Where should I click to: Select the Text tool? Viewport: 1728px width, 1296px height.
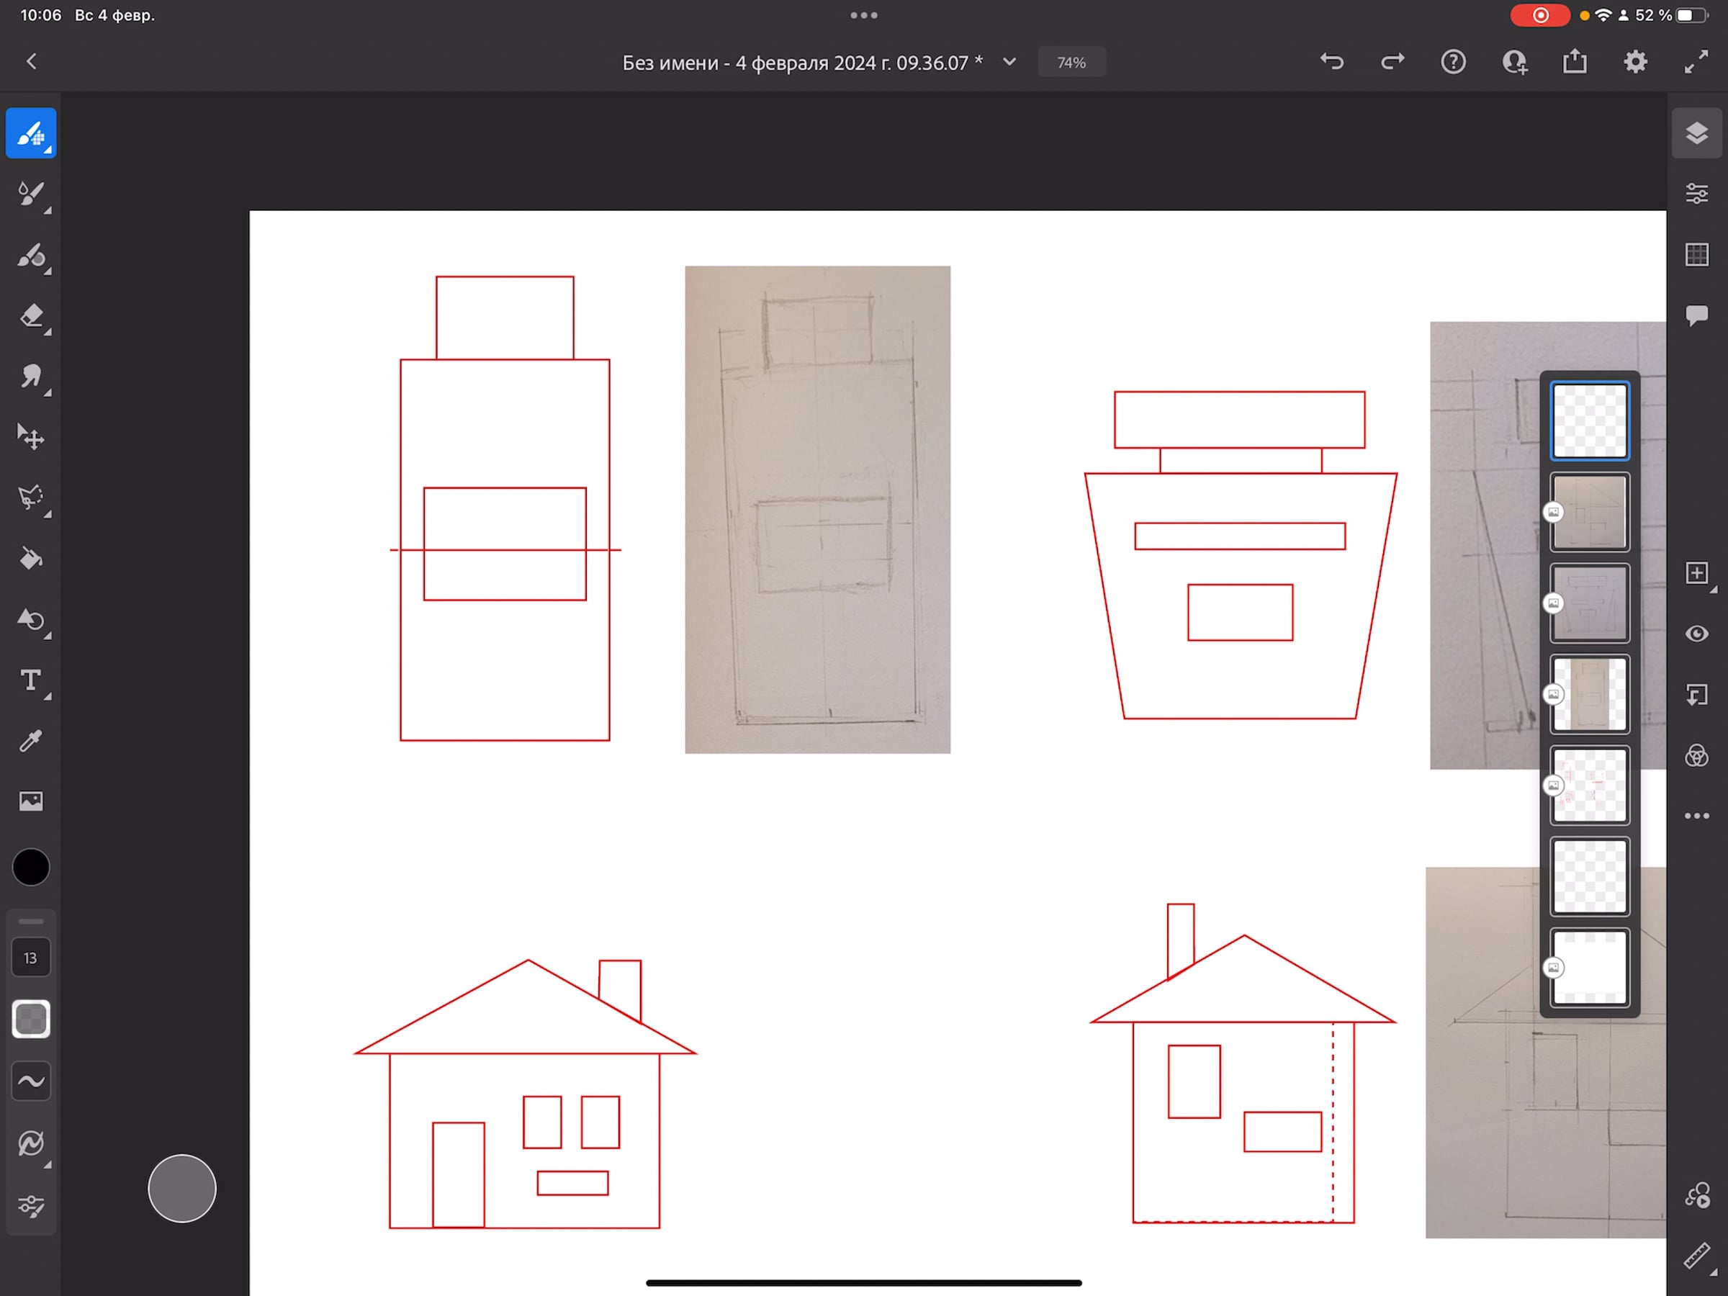pos(31,680)
